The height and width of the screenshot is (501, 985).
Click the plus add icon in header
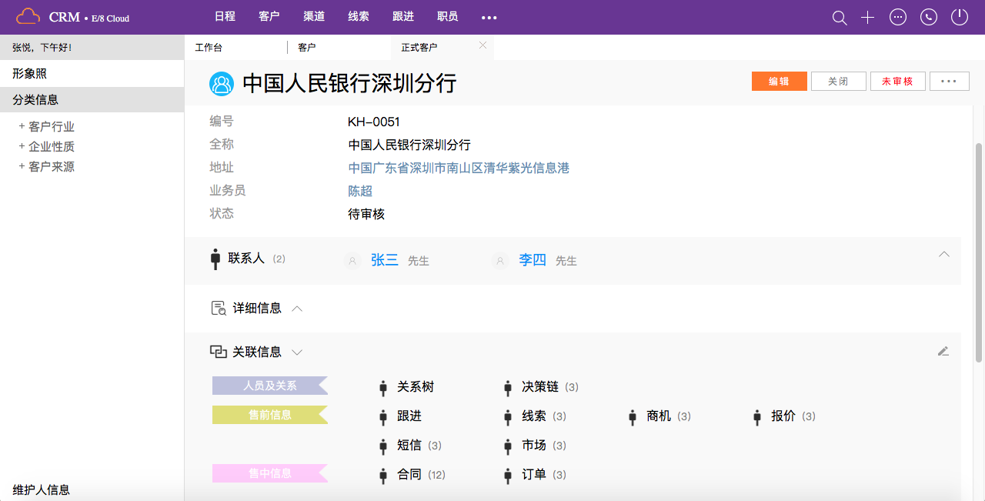click(867, 18)
